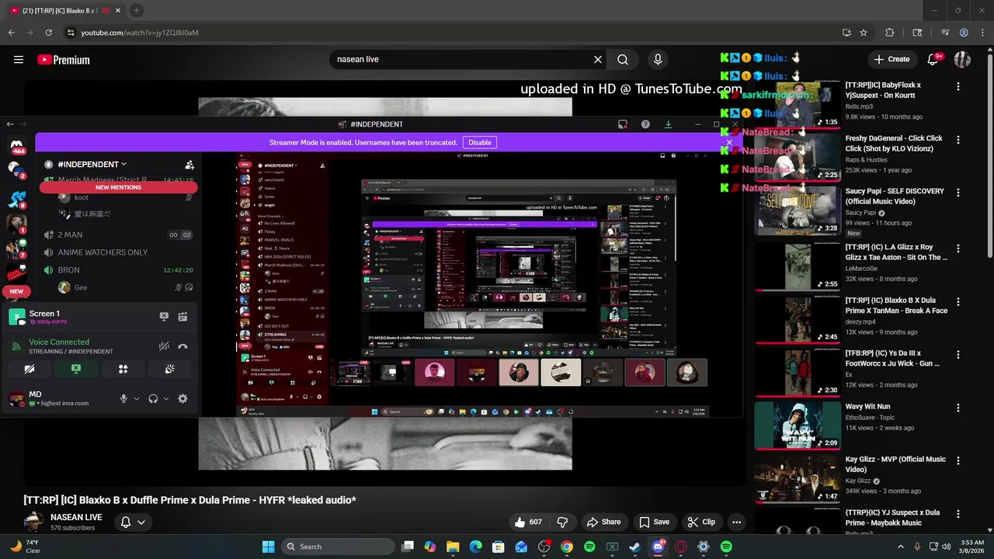This screenshot has width=994, height=559.
Task: Expand the #INDEPENDENT server dropdown
Action: 123,165
